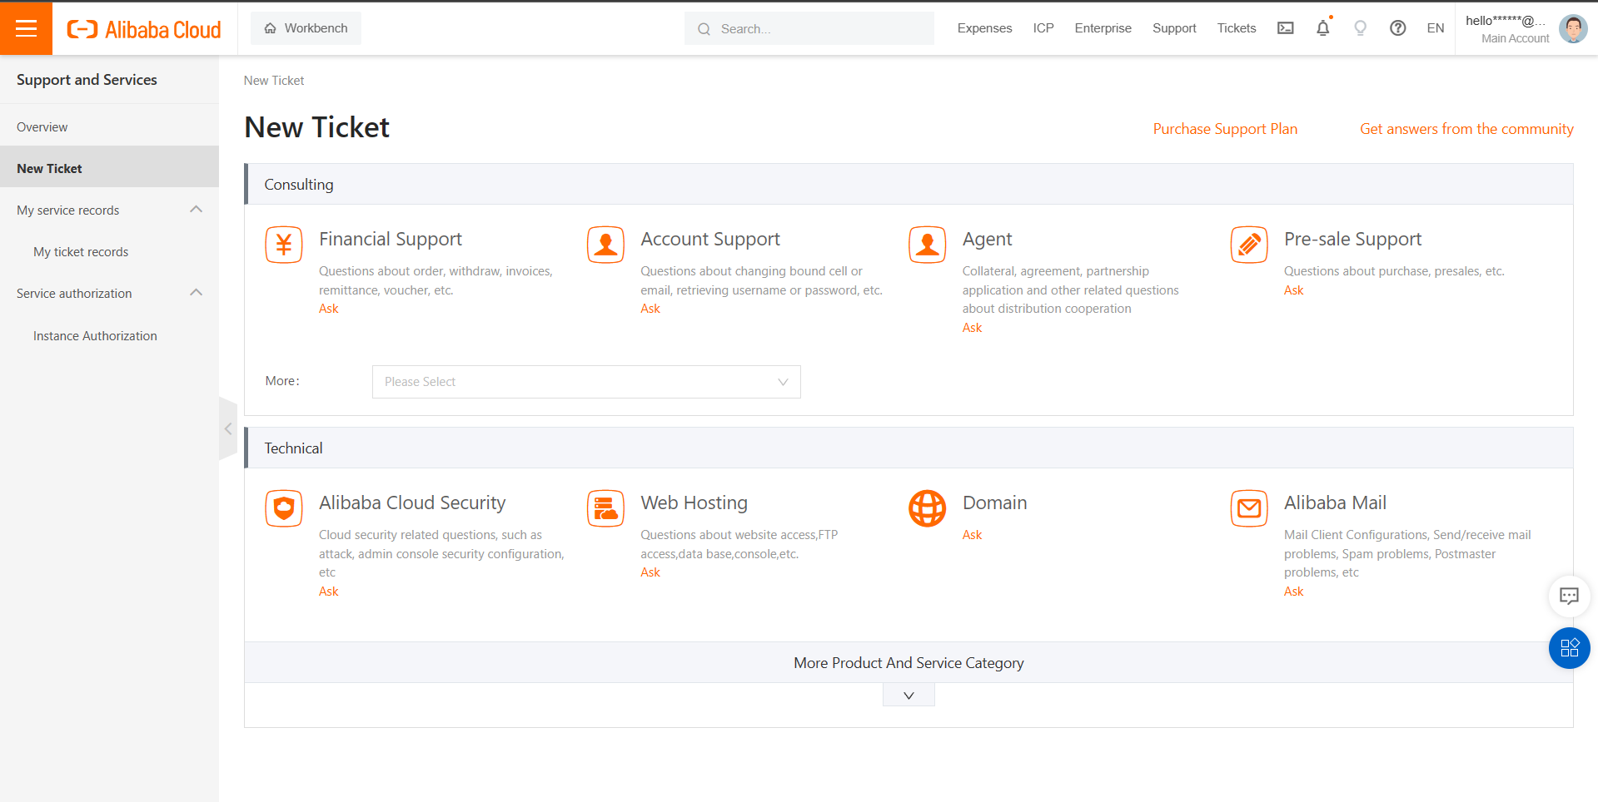Open the help question mark icon
Viewport: 1598px width, 802px height.
click(1398, 28)
